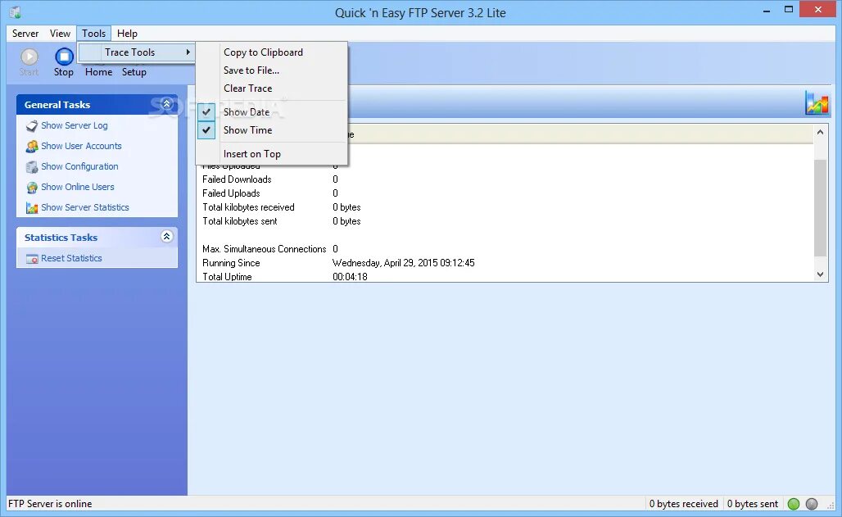Click the statistics list scroll down arrow

coord(820,274)
